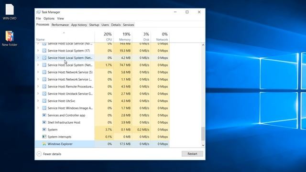Click Services and Controller app icon

coord(44,115)
